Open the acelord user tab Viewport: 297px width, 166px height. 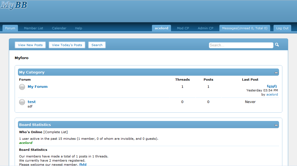pos(161,28)
